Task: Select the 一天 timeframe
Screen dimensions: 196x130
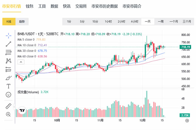Action: [148, 22]
